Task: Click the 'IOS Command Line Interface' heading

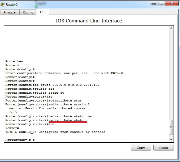Action: click(x=89, y=21)
